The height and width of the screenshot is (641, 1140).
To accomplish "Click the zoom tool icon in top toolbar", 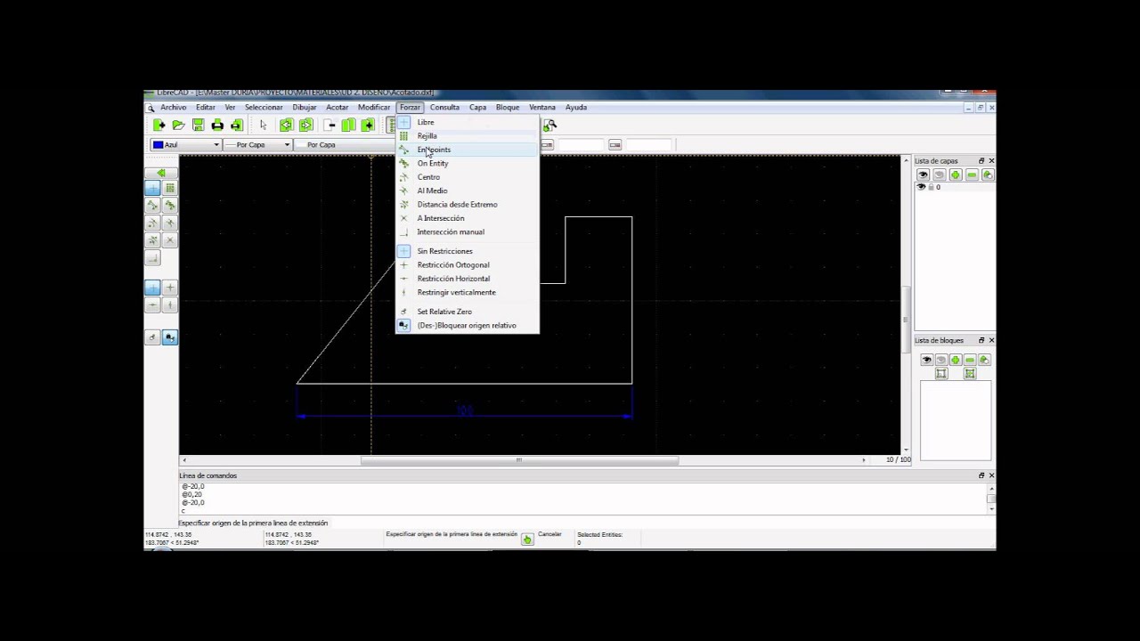I will [550, 126].
